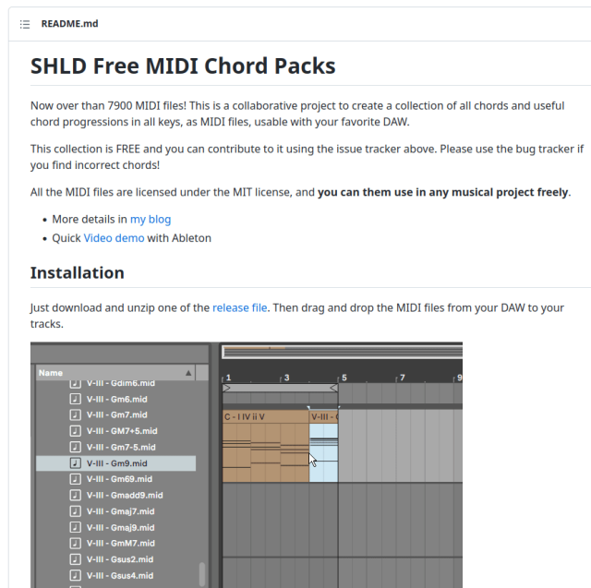Click the note icon for Gm7.mid
This screenshot has width=591, height=588.
(76, 414)
